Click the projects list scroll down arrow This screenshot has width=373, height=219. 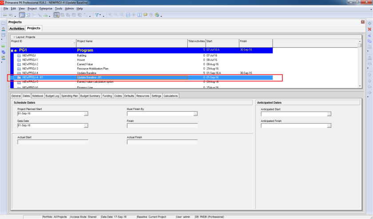point(360,86)
